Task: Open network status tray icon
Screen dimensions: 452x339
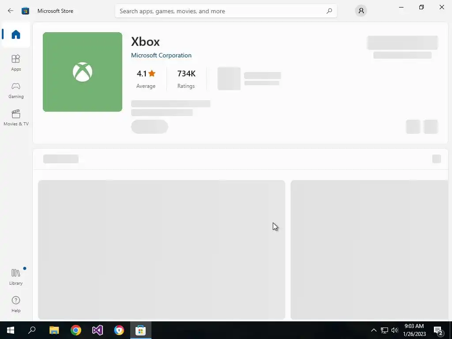Action: pyautogui.click(x=384, y=330)
